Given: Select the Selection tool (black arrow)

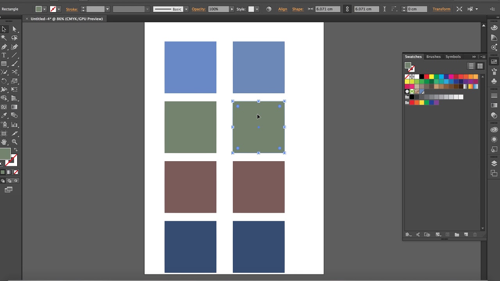Looking at the screenshot, I should [4, 29].
